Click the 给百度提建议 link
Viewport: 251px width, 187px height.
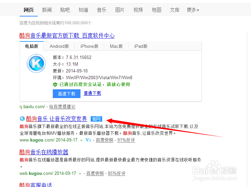click(x=62, y=107)
